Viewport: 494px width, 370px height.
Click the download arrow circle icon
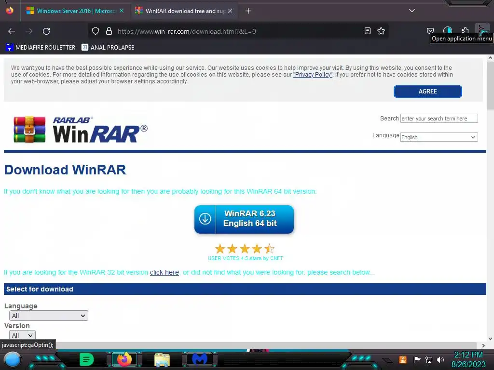[205, 219]
